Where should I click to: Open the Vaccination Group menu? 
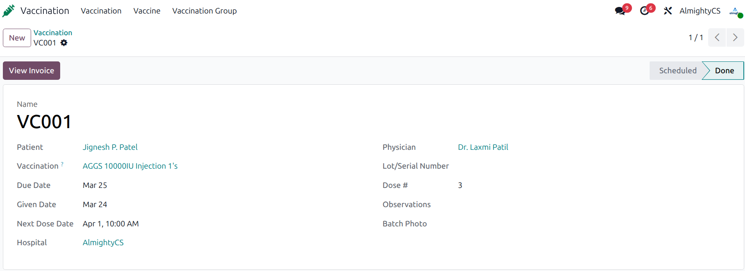coord(204,11)
